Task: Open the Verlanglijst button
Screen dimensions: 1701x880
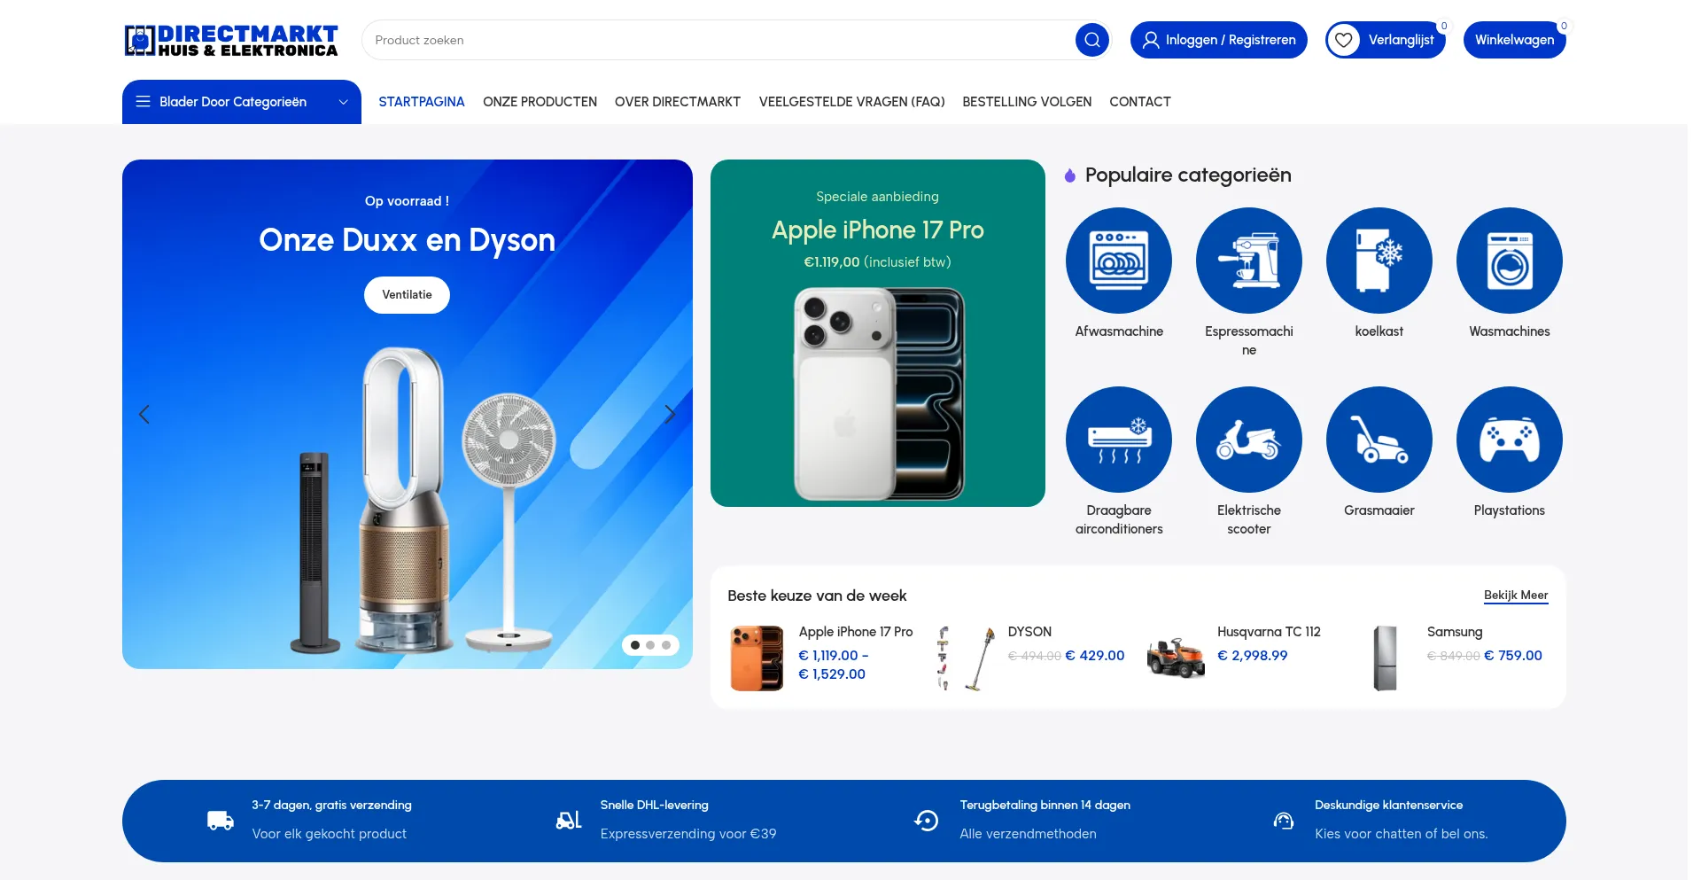Action: [x=1386, y=40]
